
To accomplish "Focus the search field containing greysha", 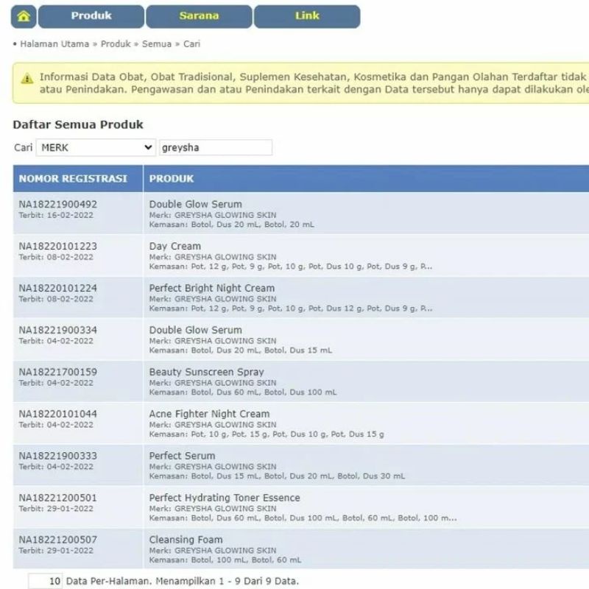I will (x=216, y=148).
